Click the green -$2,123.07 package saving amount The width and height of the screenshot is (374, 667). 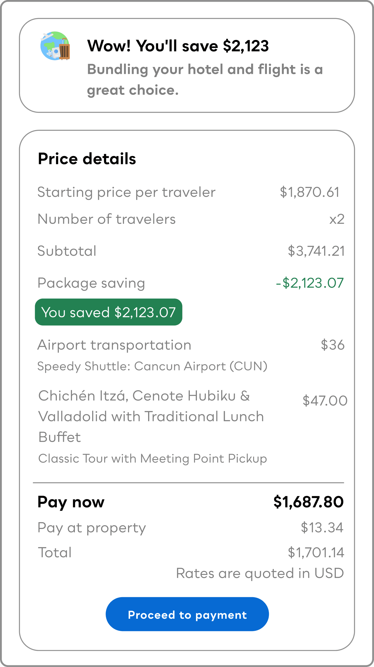(310, 283)
